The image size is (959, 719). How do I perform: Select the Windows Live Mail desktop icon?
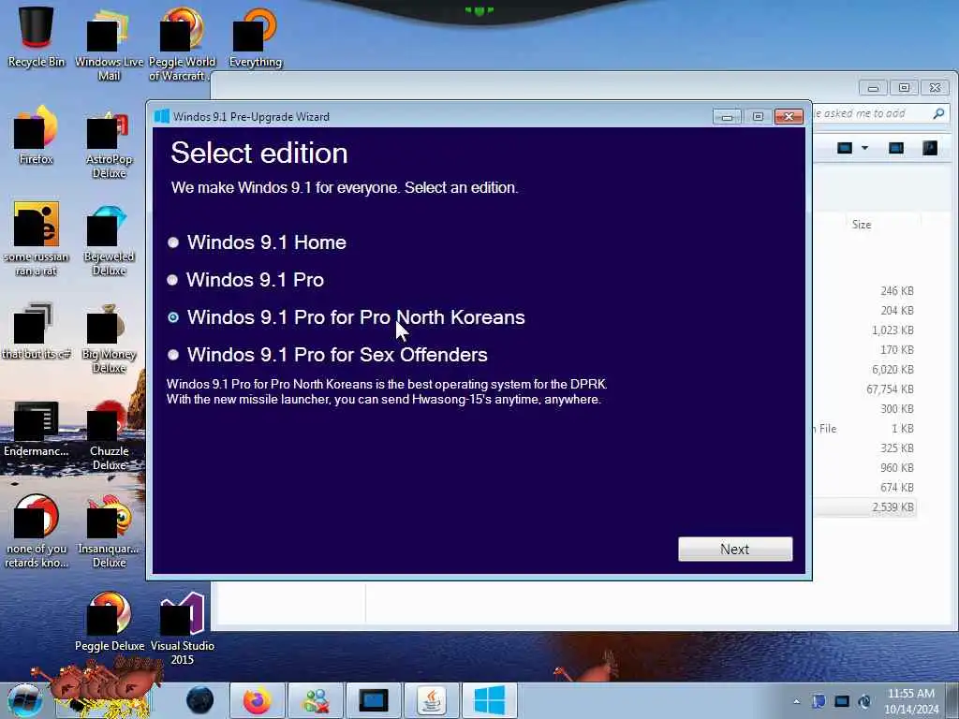point(109,44)
